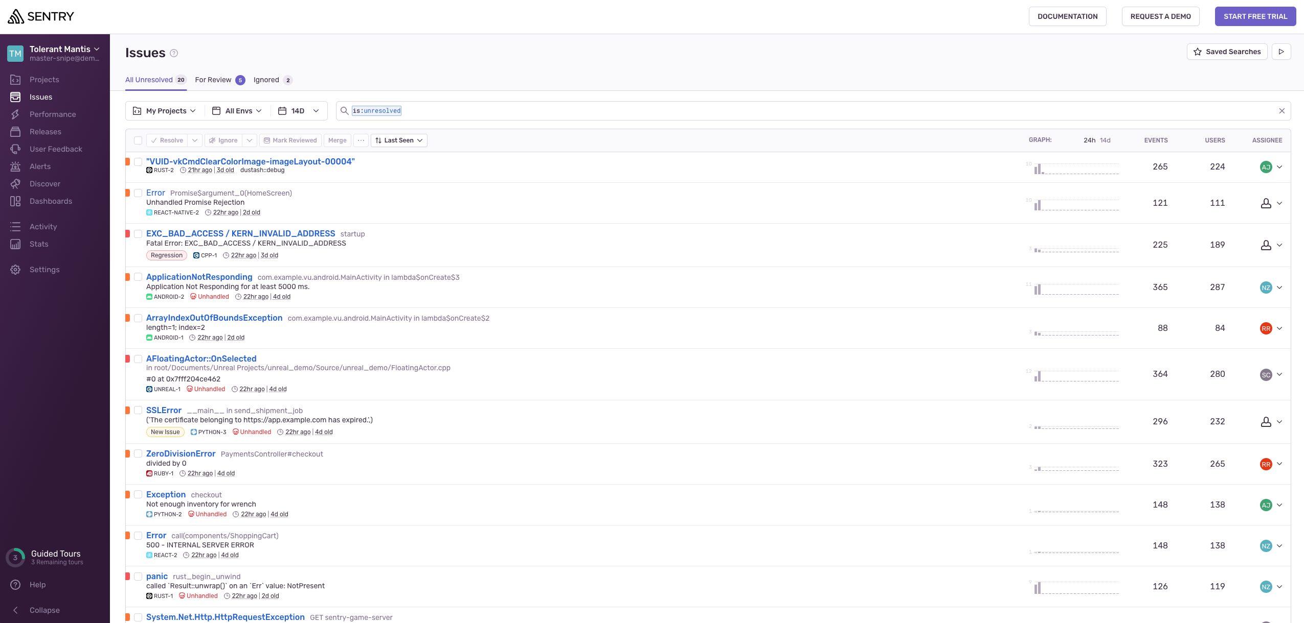Open the 14D date range dropdown
1304x623 pixels.
pos(299,111)
